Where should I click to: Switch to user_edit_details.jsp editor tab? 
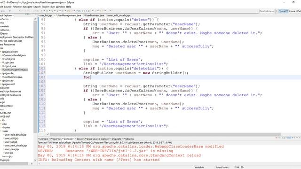click(119, 15)
